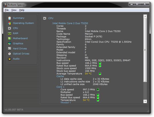154x117 pixels.
Task: Go to the Summary section
Action: coord(18,18)
